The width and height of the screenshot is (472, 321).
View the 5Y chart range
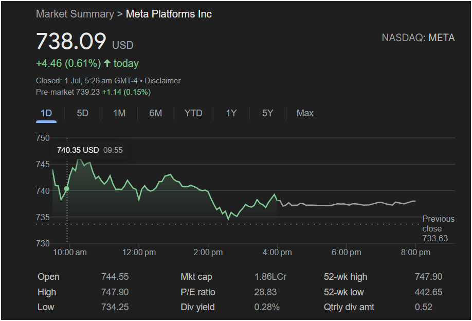pos(267,113)
